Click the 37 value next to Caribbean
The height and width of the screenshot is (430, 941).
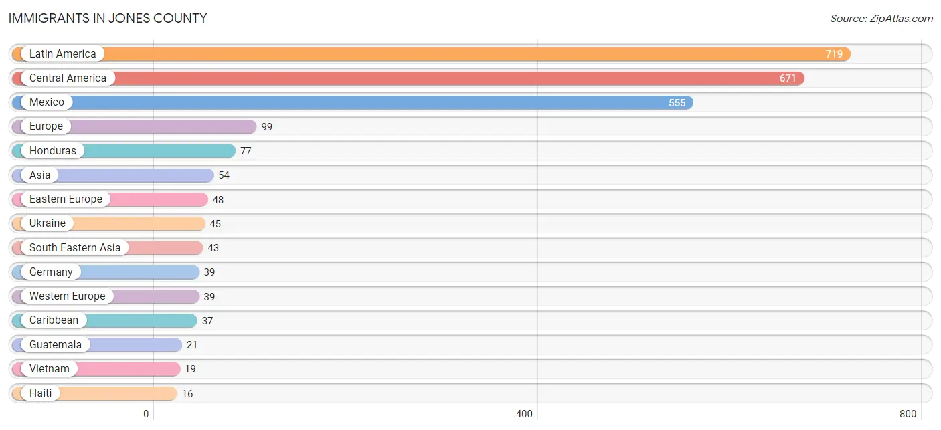[207, 321]
